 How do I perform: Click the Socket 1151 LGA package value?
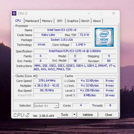point(62,40)
